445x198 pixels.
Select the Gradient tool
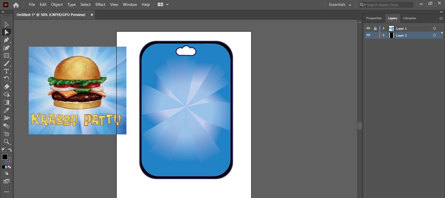click(x=7, y=103)
